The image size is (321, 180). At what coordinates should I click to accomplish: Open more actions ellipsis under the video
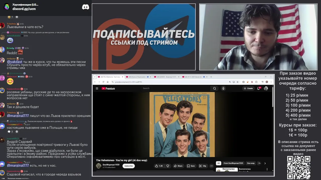click(x=211, y=166)
